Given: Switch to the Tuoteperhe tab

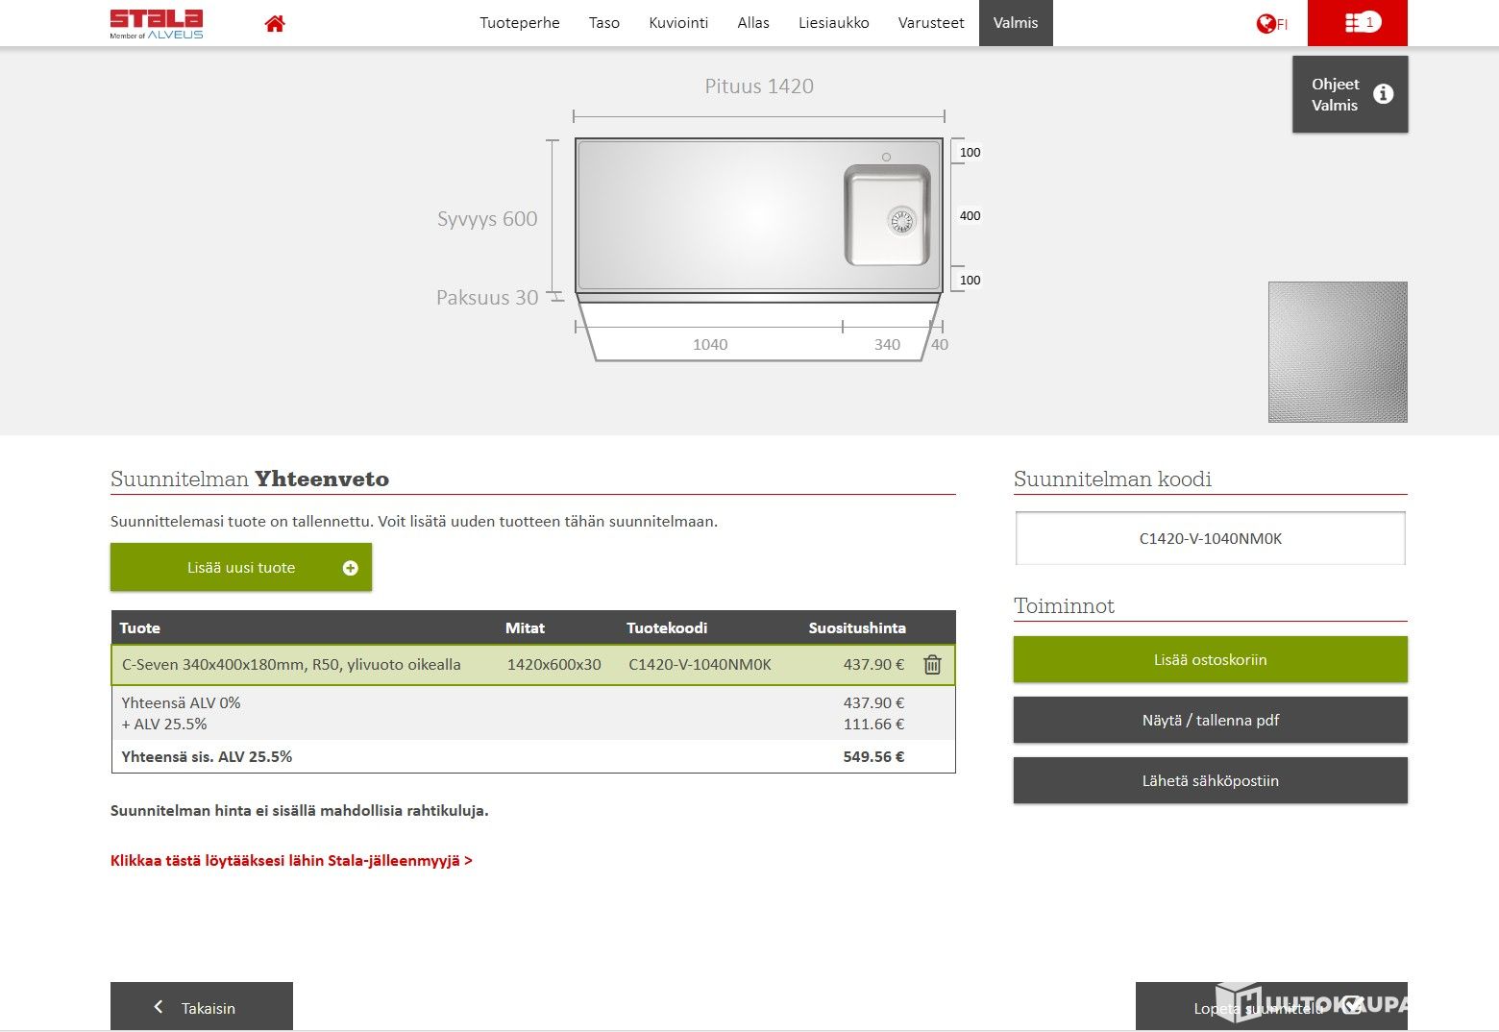Looking at the screenshot, I should tap(519, 23).
